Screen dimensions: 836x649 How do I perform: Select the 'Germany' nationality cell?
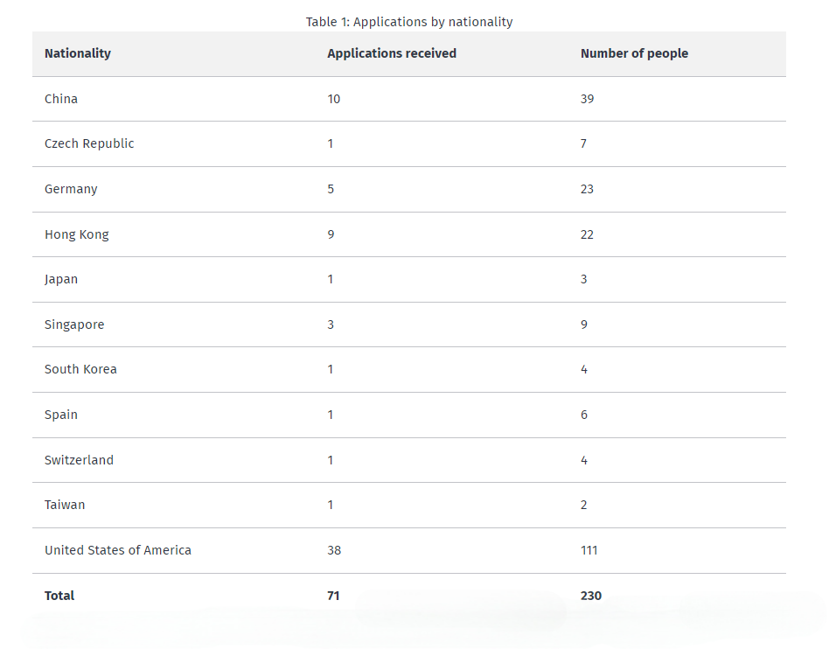(x=71, y=189)
